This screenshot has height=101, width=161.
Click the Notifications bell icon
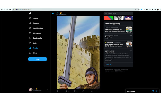tap(30, 28)
